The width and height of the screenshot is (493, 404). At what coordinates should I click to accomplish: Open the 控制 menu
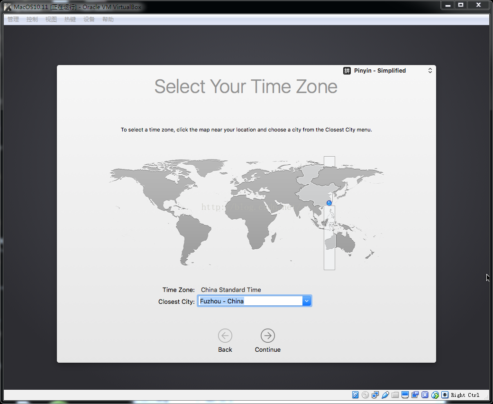(32, 19)
